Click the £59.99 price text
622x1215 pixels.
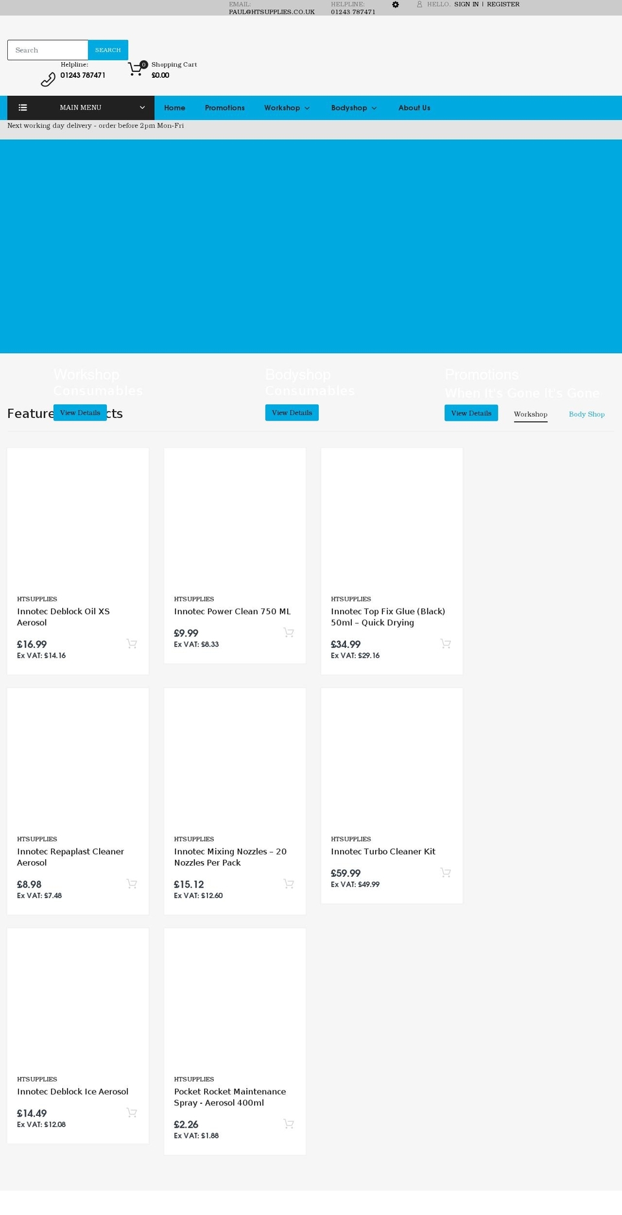[x=345, y=873]
